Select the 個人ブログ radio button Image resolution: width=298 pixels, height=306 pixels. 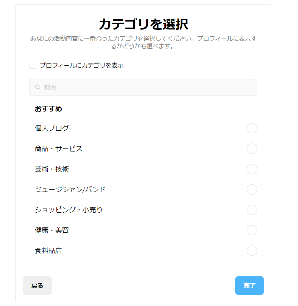[252, 128]
